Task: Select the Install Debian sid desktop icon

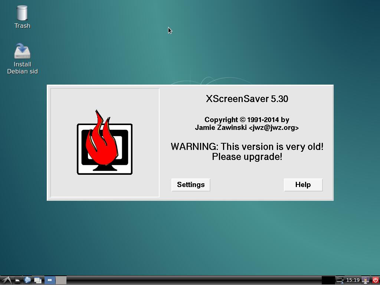Action: point(22,59)
